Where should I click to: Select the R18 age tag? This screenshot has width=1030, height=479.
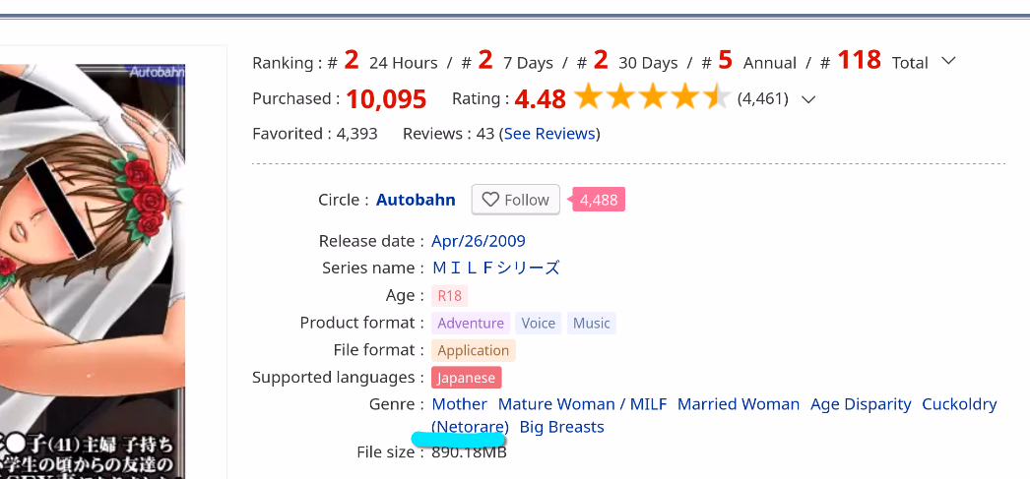point(449,295)
